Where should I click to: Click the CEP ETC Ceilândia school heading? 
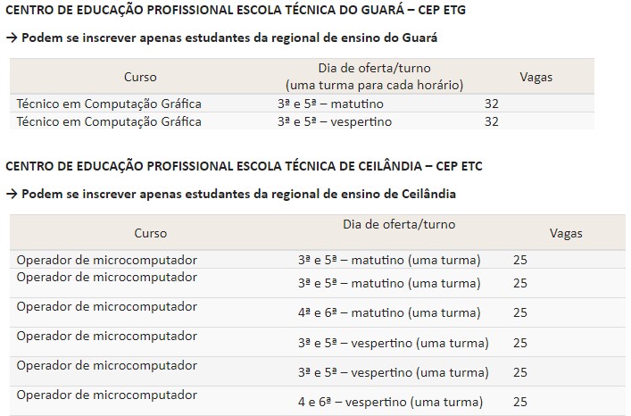(x=244, y=166)
